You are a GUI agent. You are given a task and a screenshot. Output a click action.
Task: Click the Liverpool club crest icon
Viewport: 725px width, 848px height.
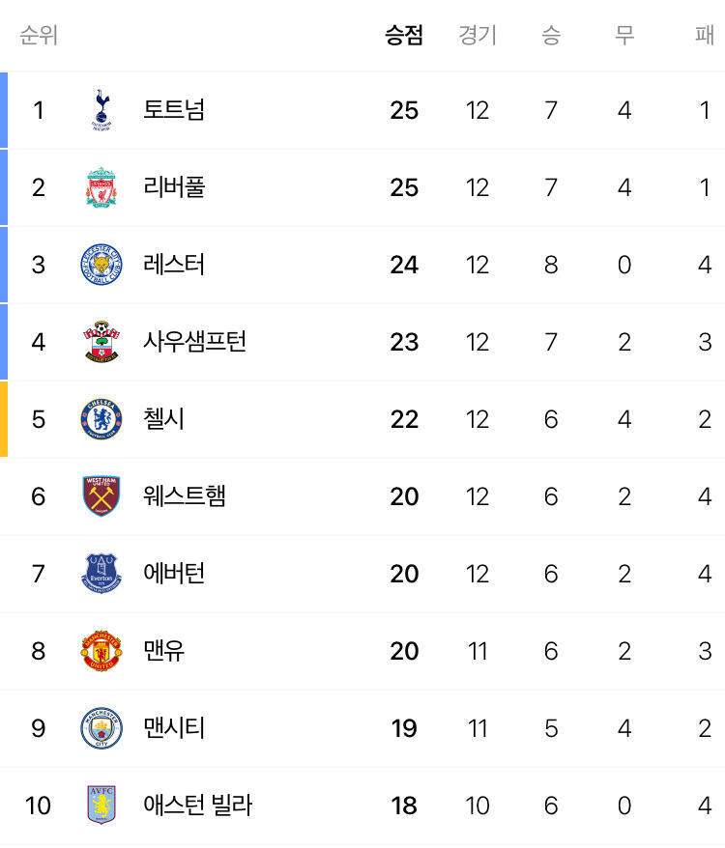(101, 187)
